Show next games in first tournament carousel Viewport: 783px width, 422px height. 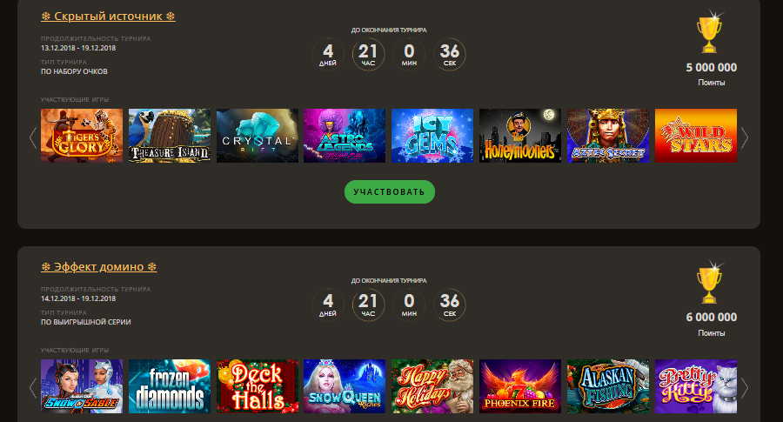[745, 137]
